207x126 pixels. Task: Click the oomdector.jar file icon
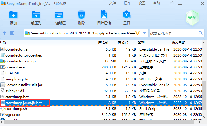click(x=3, y=49)
